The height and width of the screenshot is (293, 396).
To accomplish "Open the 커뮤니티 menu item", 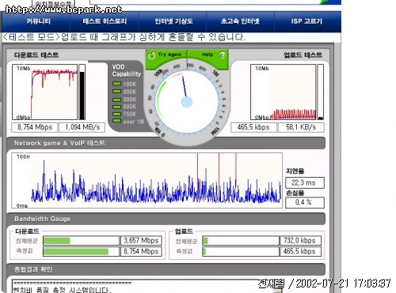I will [39, 21].
